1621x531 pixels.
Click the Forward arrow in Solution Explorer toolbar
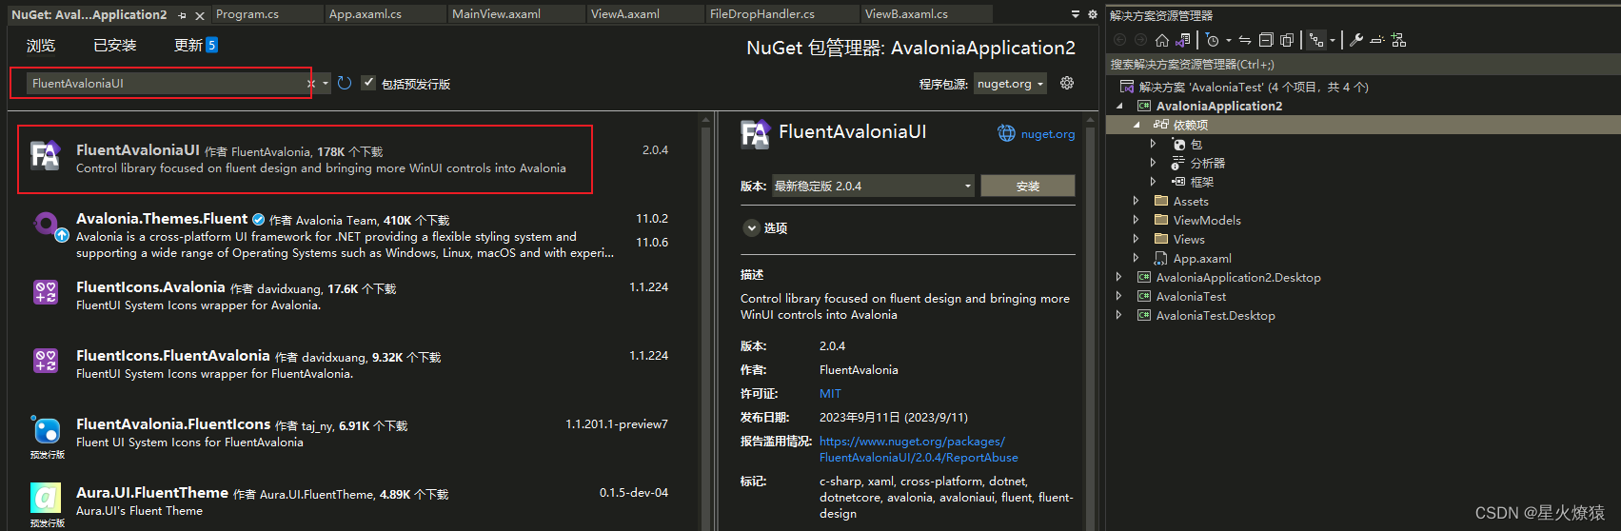(1140, 40)
